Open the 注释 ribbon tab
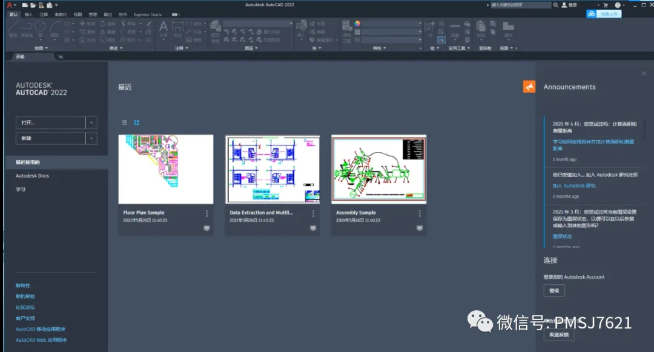 point(44,14)
